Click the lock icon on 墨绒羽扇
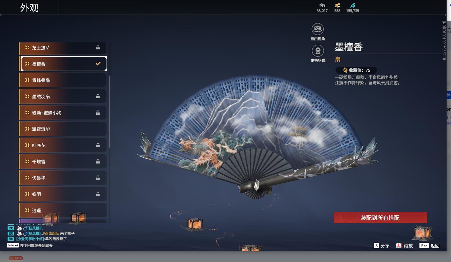Viewport: 451px width, 262px height. click(x=98, y=96)
